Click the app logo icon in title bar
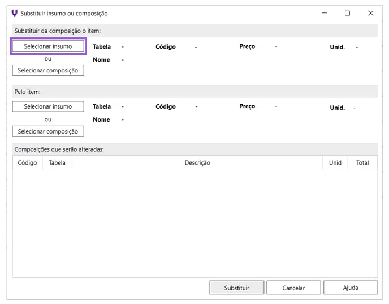The height and width of the screenshot is (304, 389). pyautogui.click(x=15, y=13)
